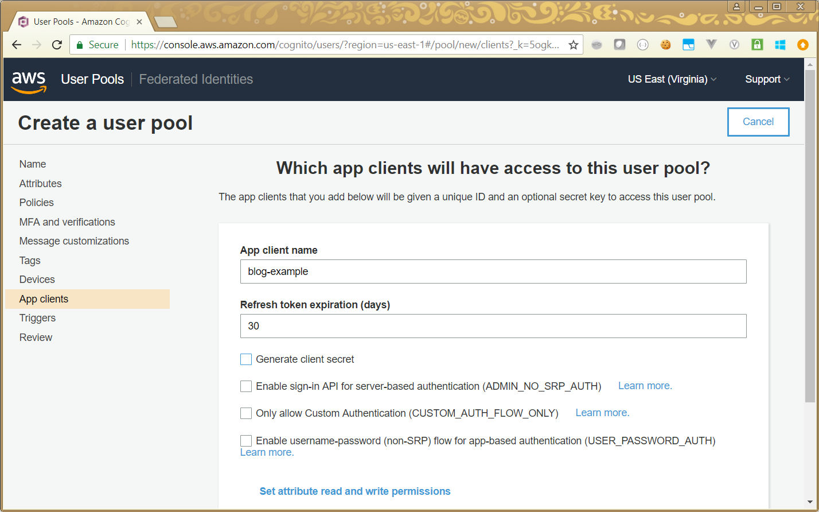The image size is (819, 512).
Task: Go to Triggers step in sidebar
Action: (x=37, y=318)
